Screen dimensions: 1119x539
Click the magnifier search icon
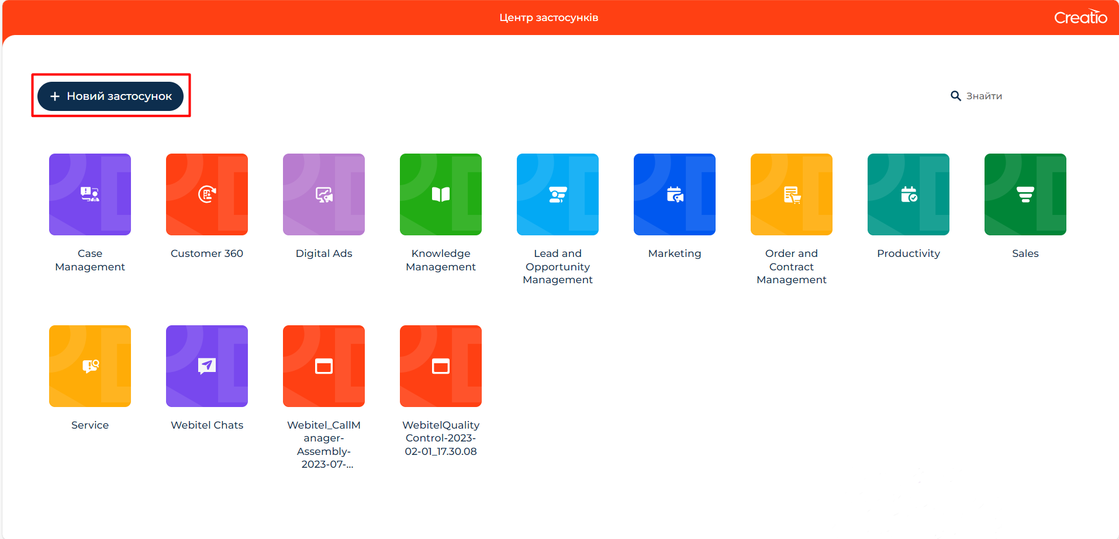click(956, 96)
